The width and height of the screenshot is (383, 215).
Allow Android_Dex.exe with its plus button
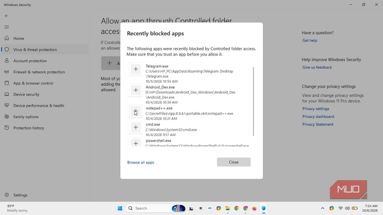(135, 90)
